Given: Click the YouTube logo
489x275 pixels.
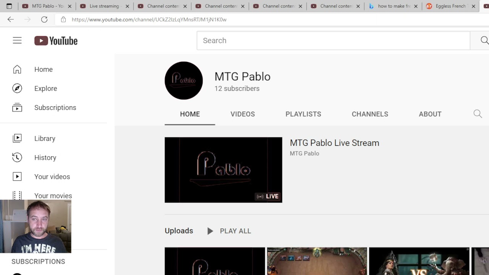Looking at the screenshot, I should point(56,41).
